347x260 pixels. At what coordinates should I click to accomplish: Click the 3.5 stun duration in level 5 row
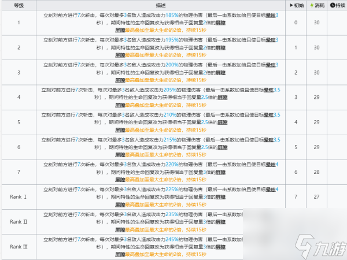(277, 115)
